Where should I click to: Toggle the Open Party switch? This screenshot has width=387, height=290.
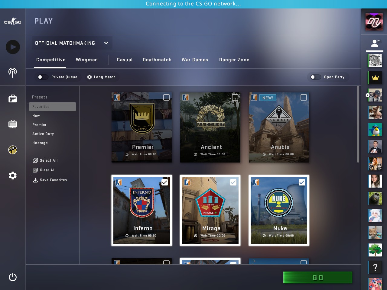[315, 77]
